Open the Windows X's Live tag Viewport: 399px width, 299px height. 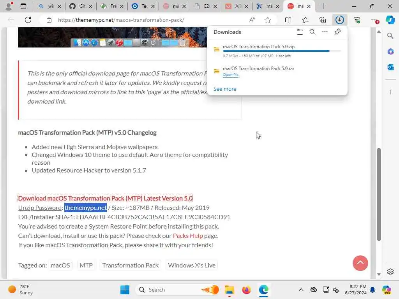click(x=192, y=265)
